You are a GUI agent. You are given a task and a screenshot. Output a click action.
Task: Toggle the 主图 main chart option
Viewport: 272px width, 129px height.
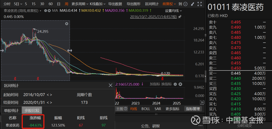coord(120,109)
